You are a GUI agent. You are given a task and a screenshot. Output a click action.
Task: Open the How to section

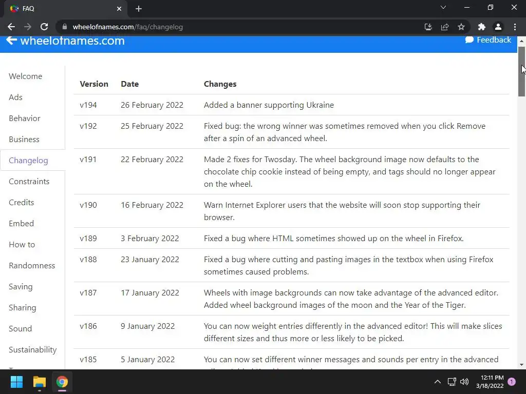(x=22, y=245)
